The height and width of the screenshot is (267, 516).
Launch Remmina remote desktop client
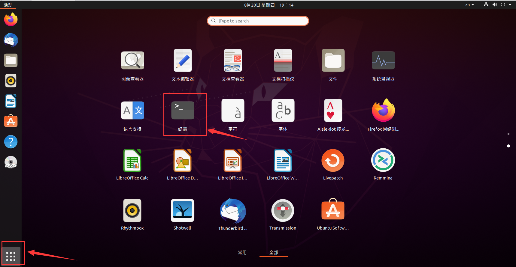[383, 160]
